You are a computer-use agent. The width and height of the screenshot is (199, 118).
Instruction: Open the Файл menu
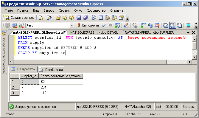click(x=9, y=10)
